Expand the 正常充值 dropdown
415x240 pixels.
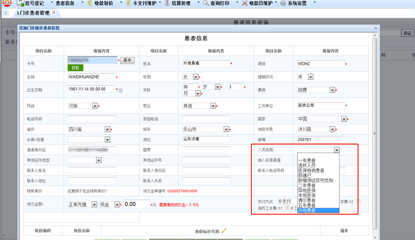94,204
